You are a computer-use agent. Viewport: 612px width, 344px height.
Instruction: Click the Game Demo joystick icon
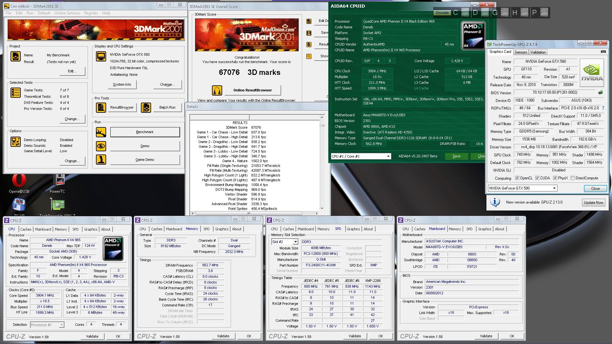[x=101, y=160]
